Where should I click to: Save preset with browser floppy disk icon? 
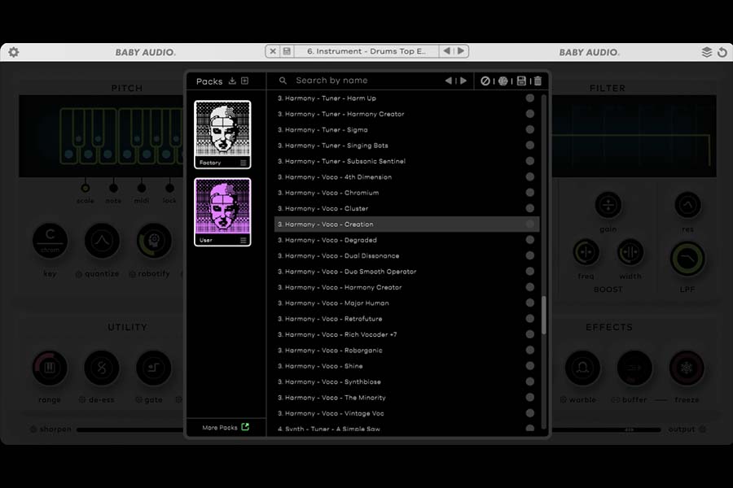tap(521, 81)
